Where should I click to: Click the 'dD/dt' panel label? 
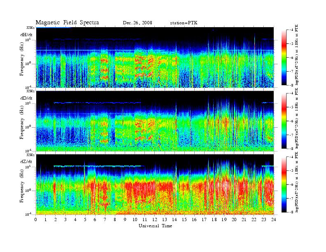pos(26,98)
